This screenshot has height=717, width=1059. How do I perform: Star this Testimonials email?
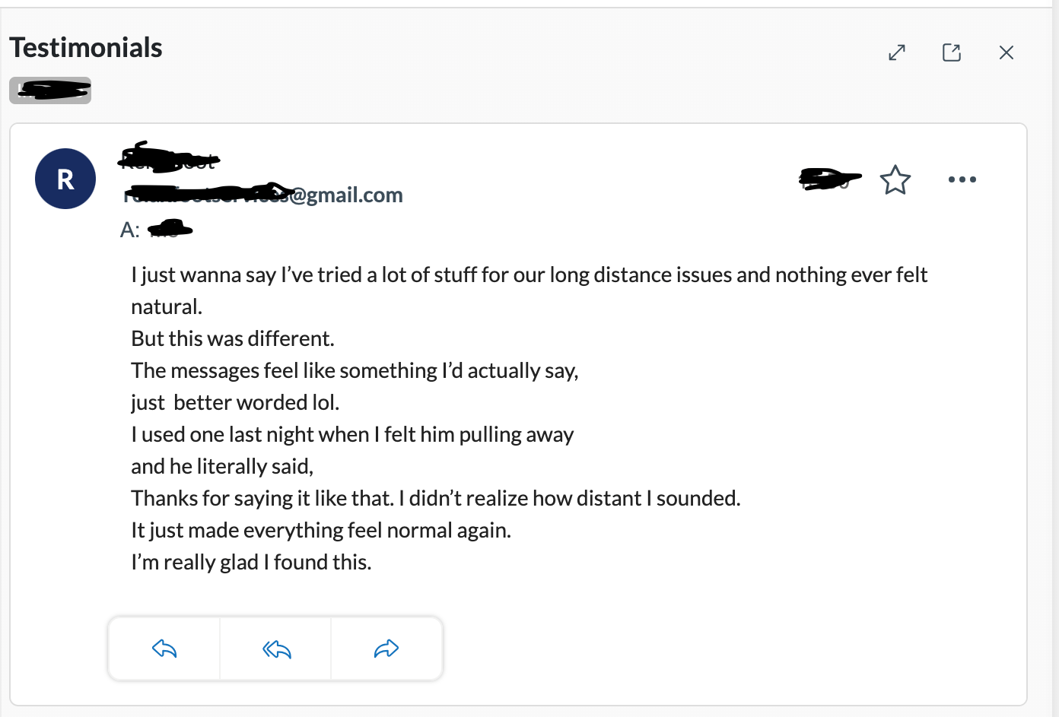coord(895,180)
